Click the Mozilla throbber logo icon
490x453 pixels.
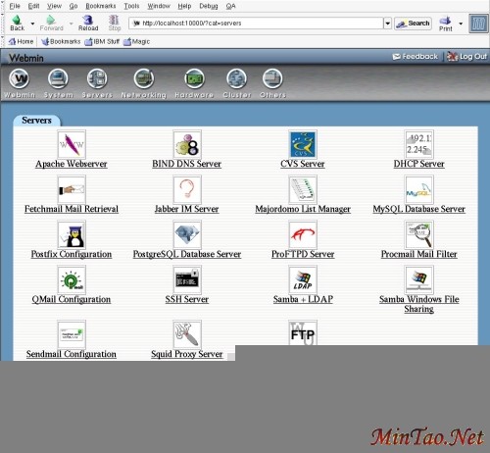tap(478, 24)
